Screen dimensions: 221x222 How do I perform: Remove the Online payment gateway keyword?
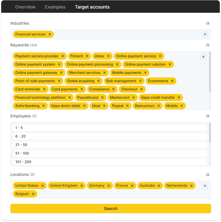coord(61,73)
